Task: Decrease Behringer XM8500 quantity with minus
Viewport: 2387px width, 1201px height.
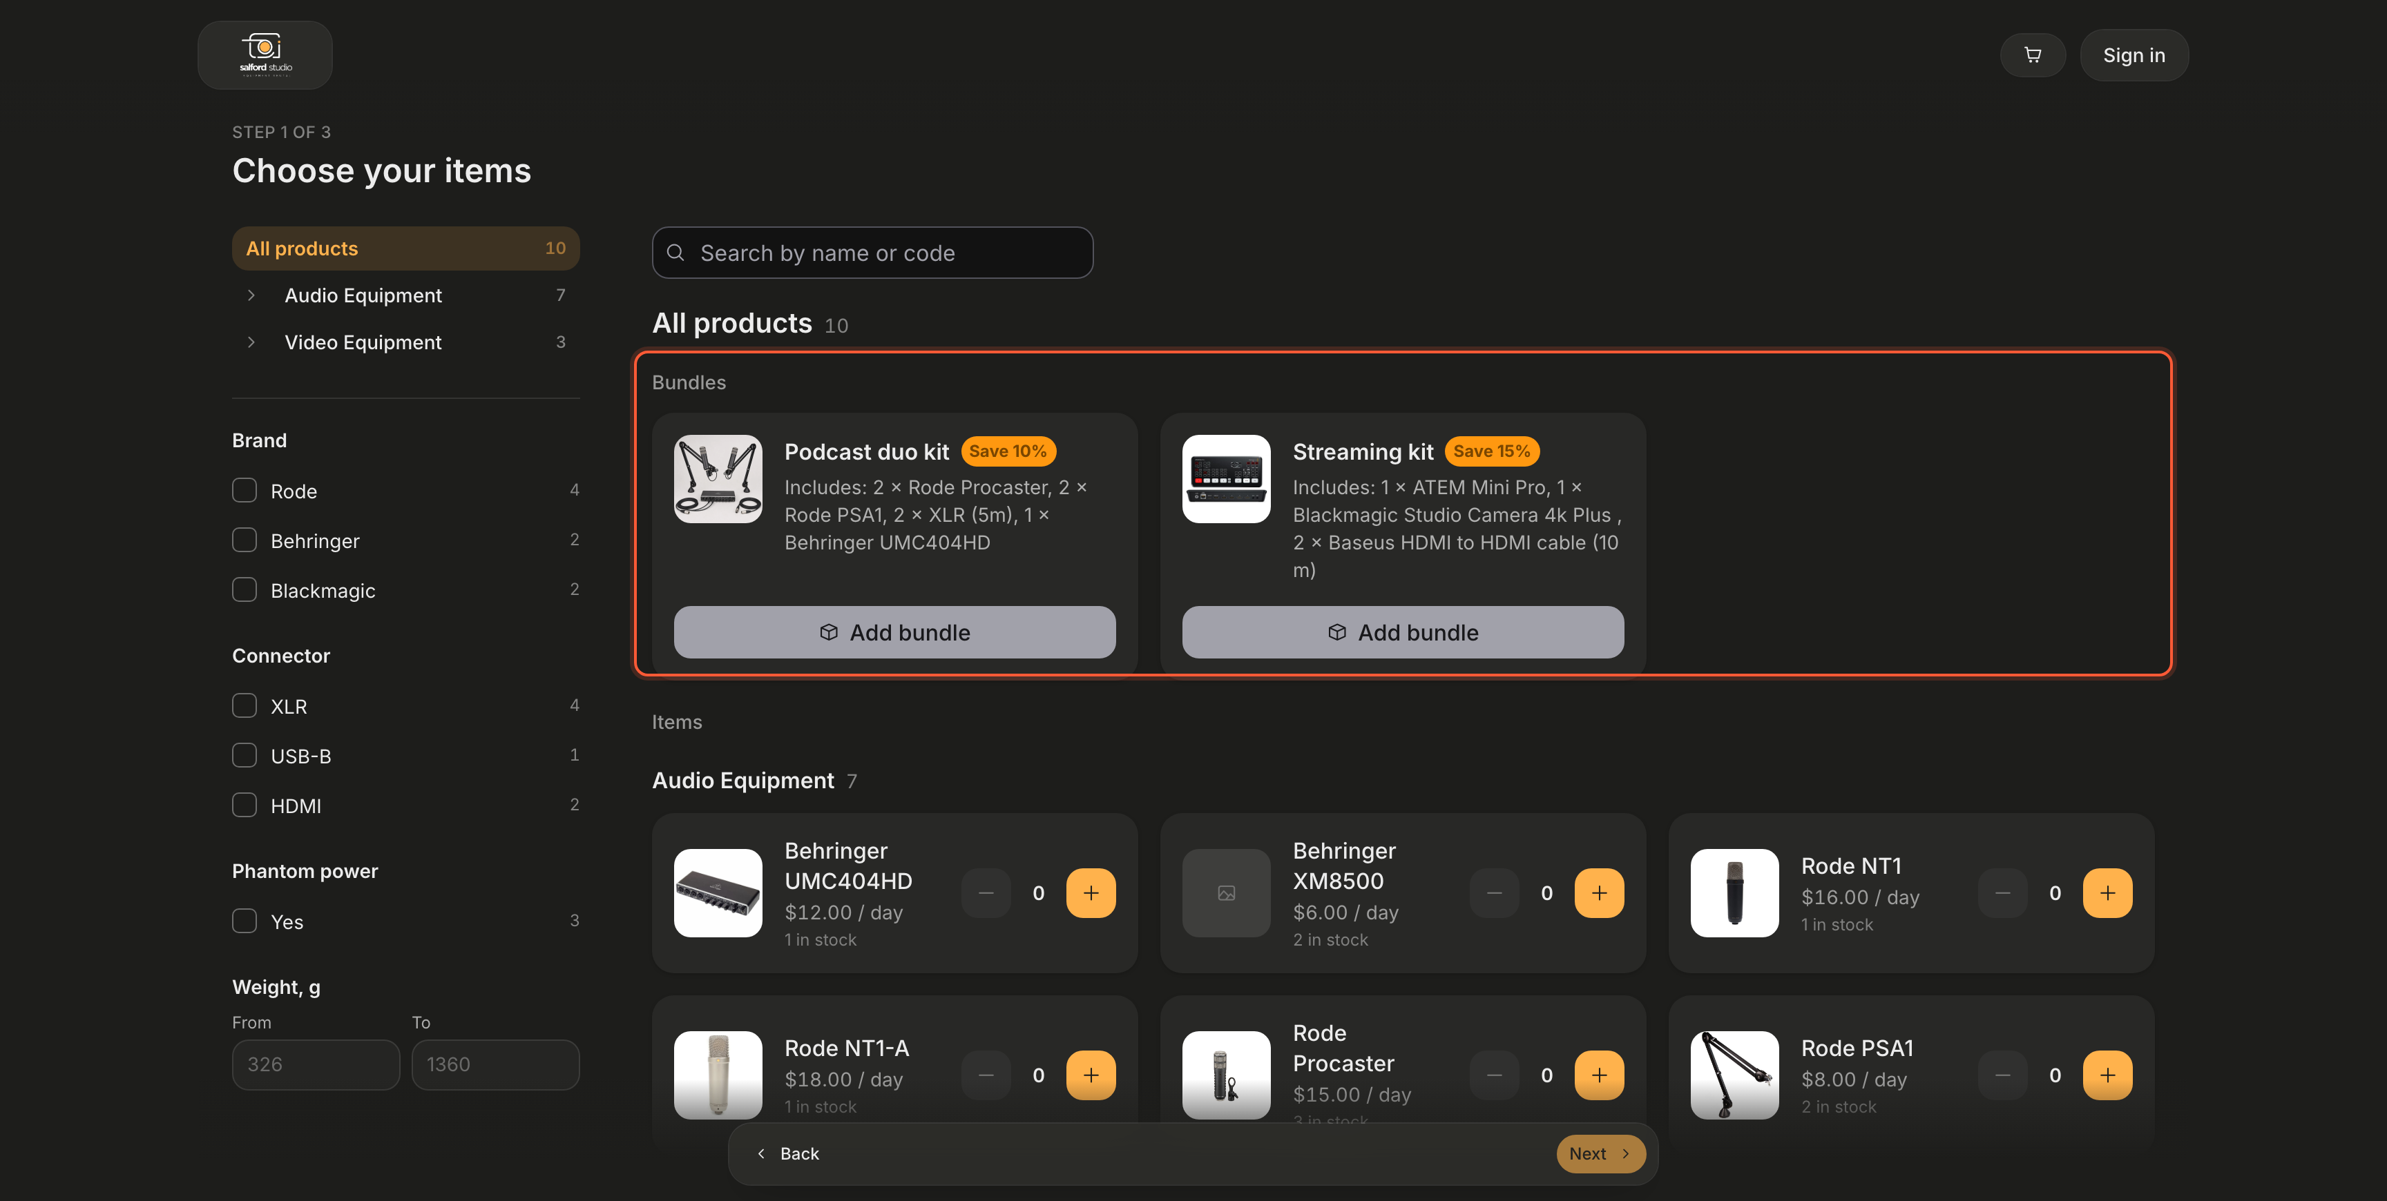Action: (x=1494, y=892)
